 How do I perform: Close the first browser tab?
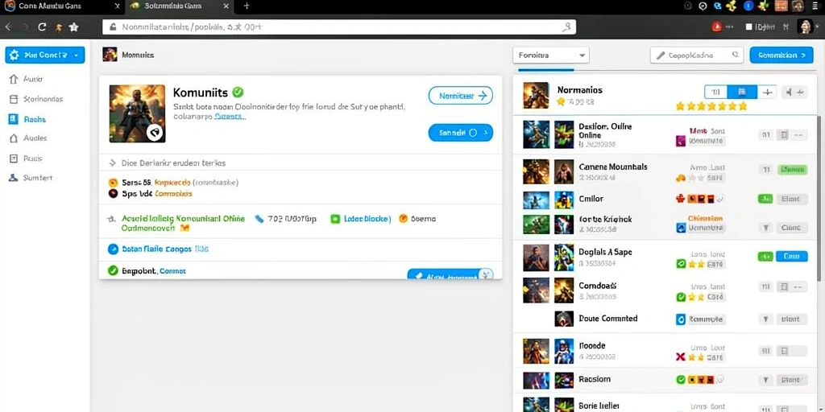click(118, 6)
